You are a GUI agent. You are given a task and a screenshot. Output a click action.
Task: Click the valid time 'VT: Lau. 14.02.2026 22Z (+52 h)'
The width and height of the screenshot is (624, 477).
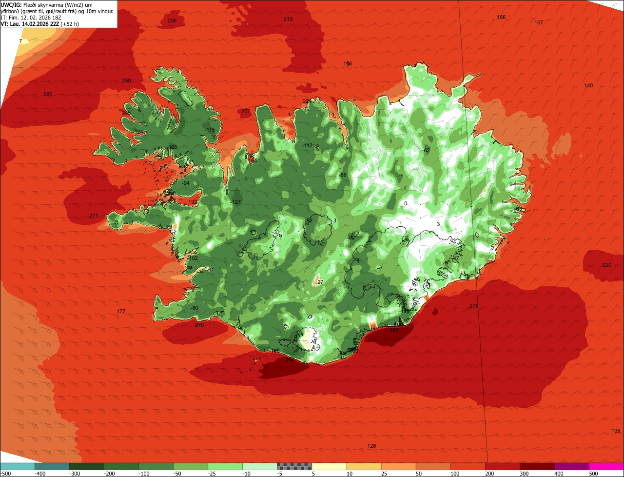point(40,23)
